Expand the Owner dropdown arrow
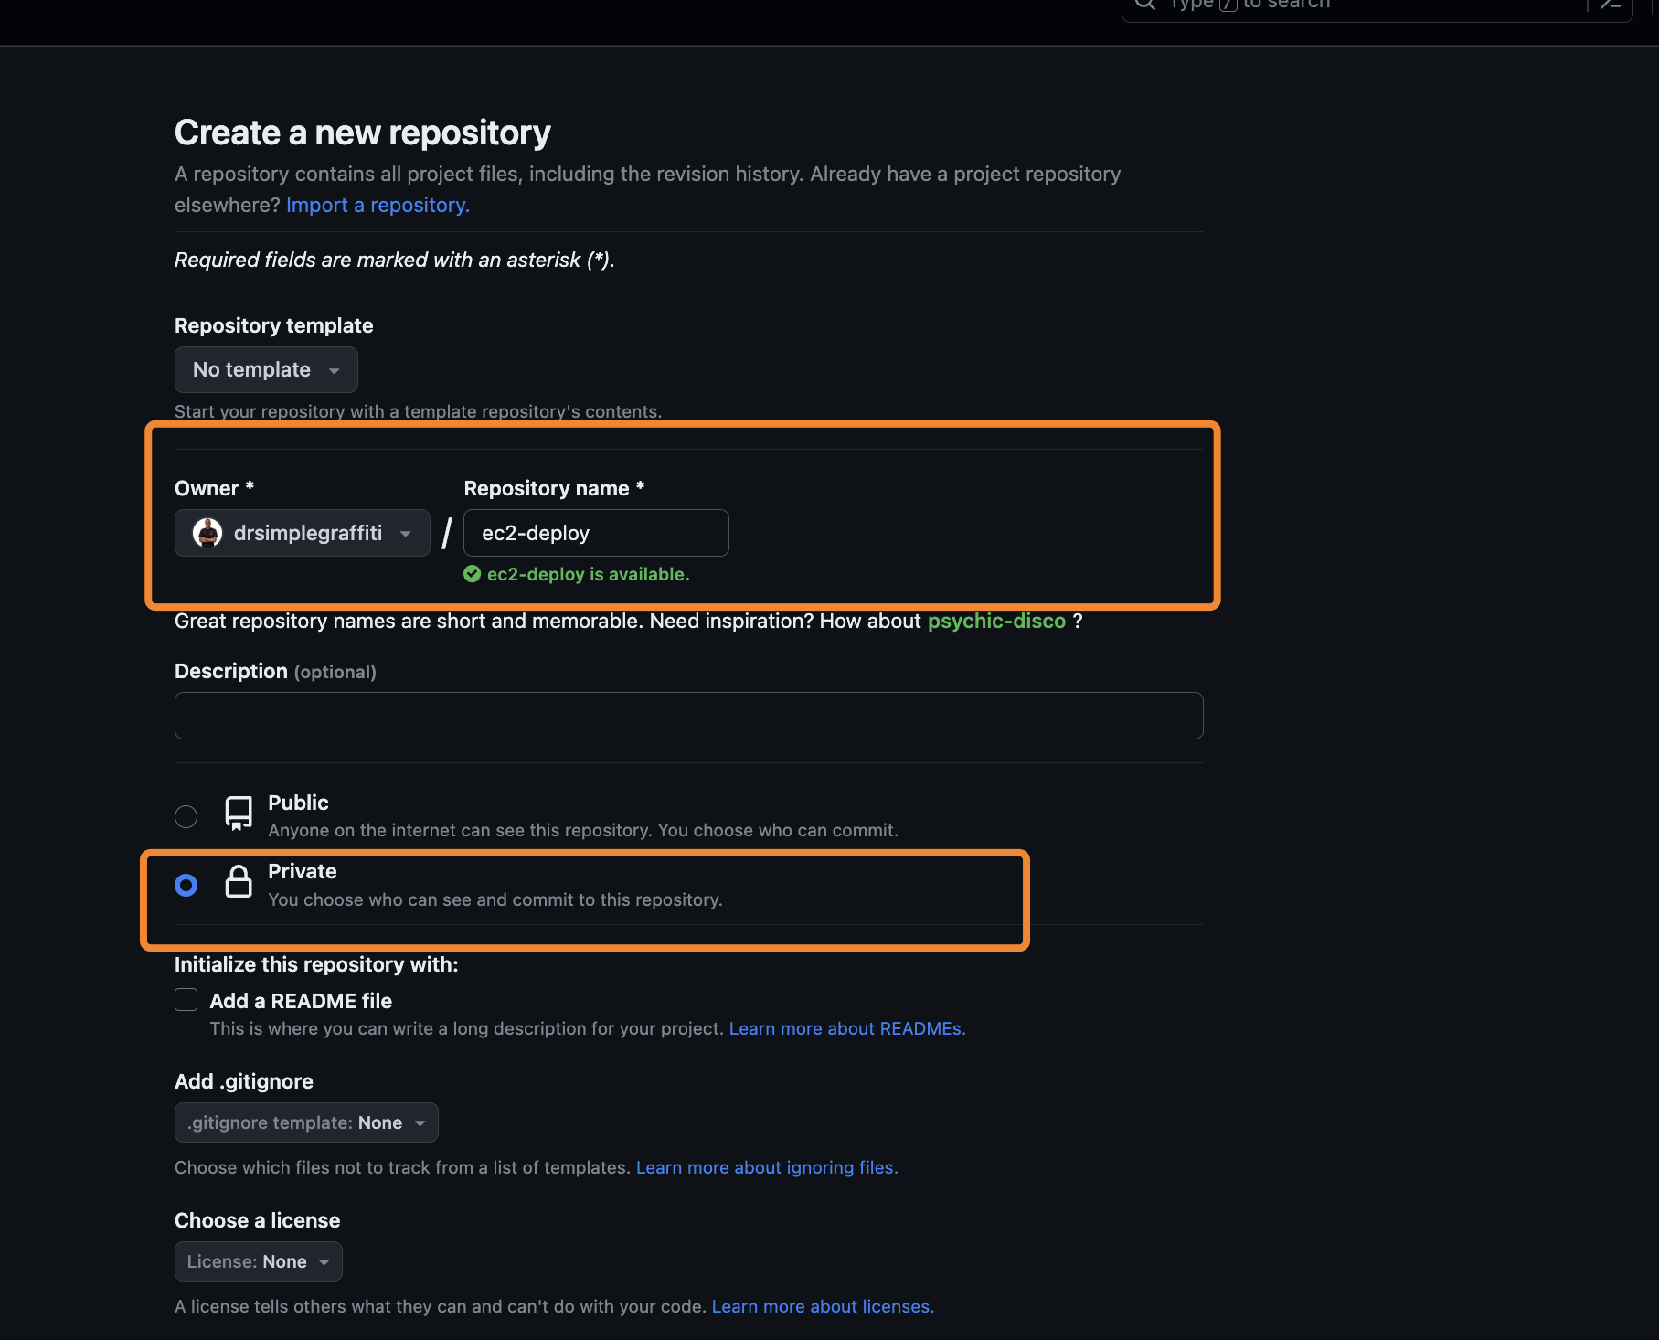The width and height of the screenshot is (1659, 1340). (x=405, y=534)
